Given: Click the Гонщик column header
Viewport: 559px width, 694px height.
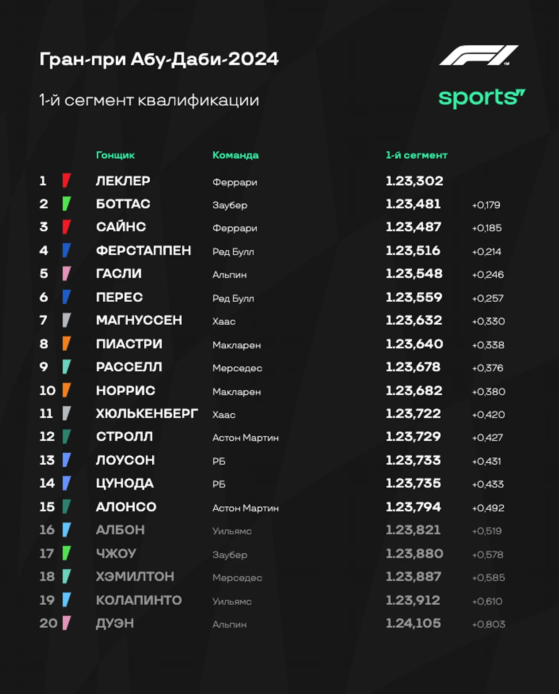Looking at the screenshot, I should 115,155.
